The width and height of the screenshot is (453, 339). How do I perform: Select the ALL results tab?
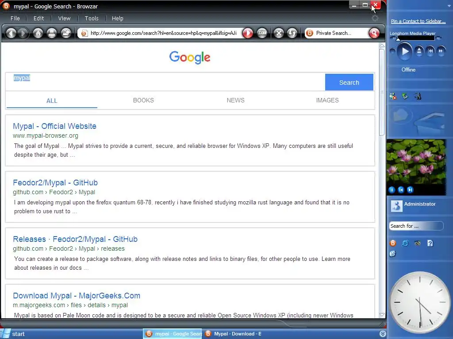point(52,101)
